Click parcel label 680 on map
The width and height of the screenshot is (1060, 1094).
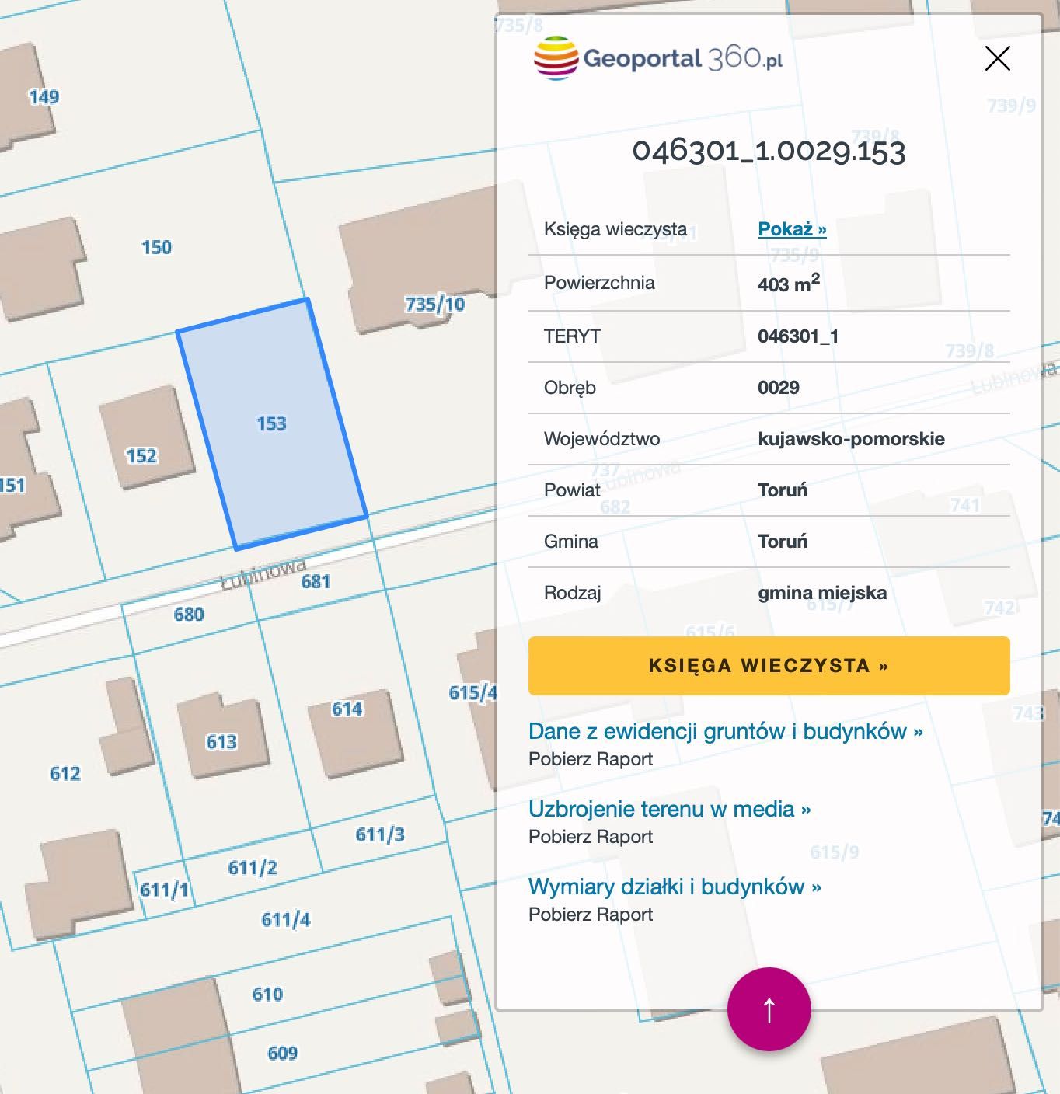(x=189, y=615)
